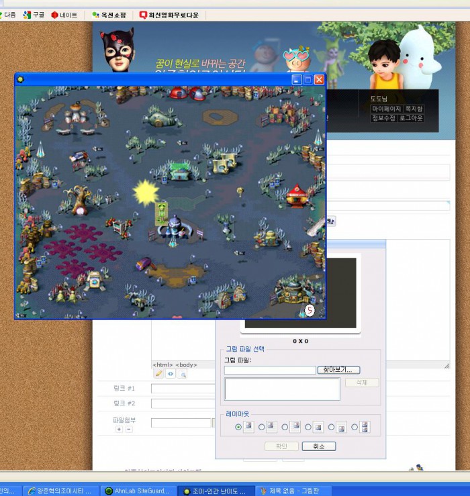Click the plus icon under 파일첨부
Viewport: 470px width, 496px height.
pyautogui.click(x=119, y=429)
